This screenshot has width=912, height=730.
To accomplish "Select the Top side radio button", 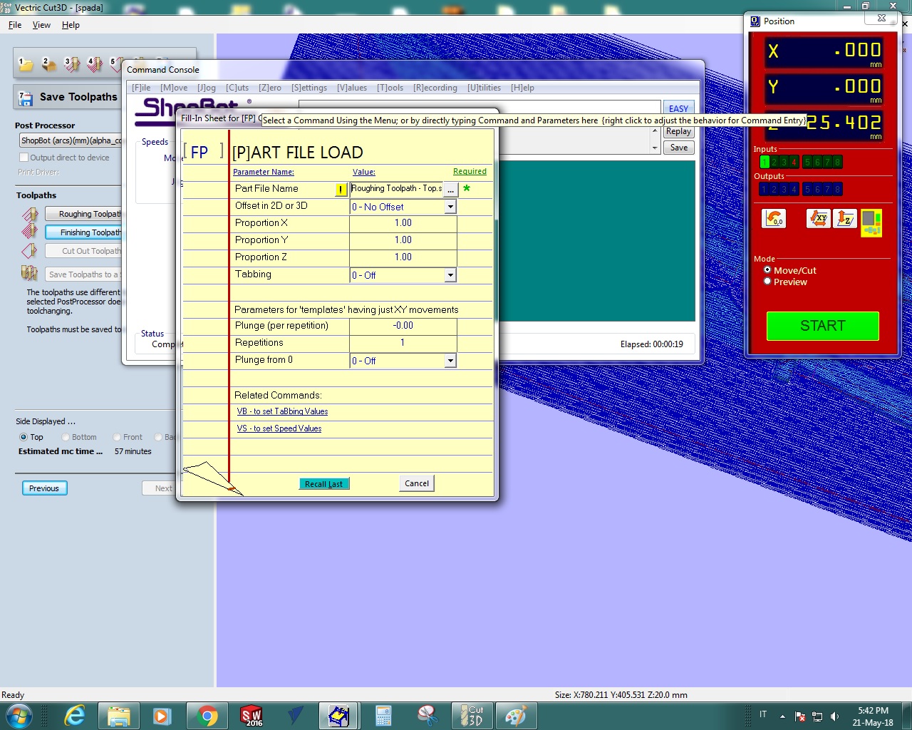I will pos(24,437).
